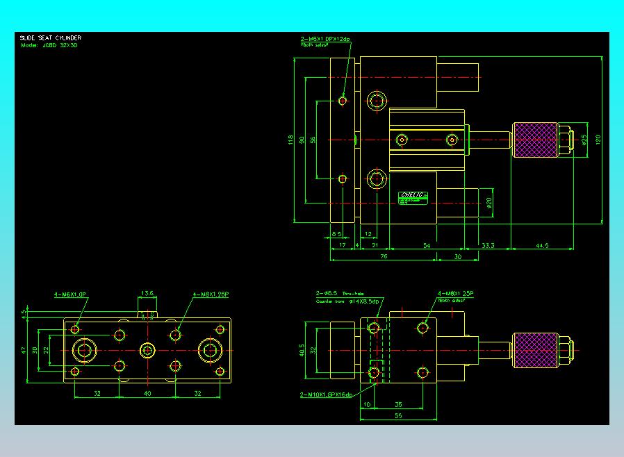Viewport: 624px width, 457px height.
Task: Select the 120 overall height dimension
Action: coord(598,140)
